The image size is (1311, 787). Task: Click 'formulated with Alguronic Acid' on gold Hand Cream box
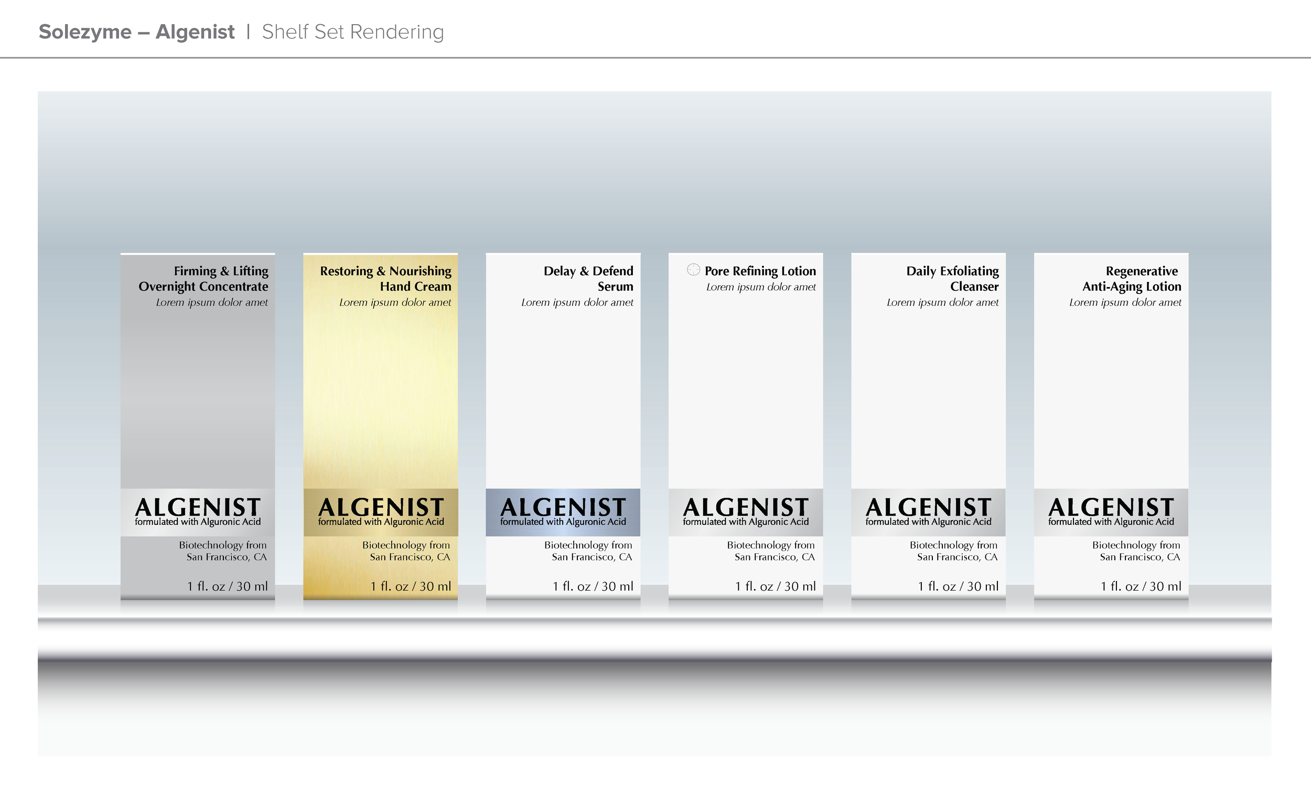pyautogui.click(x=381, y=522)
